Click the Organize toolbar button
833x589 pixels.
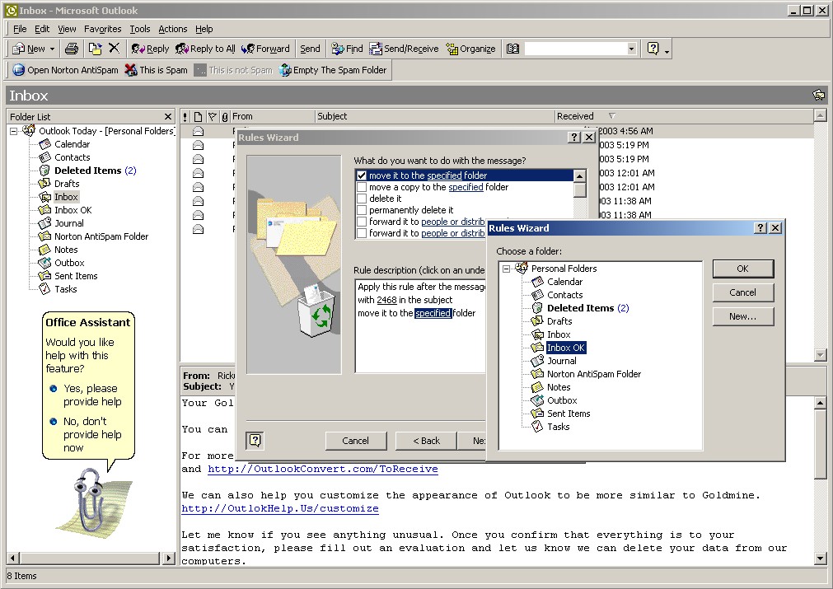point(470,49)
